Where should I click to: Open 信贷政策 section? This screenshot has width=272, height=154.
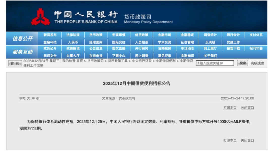142,35
